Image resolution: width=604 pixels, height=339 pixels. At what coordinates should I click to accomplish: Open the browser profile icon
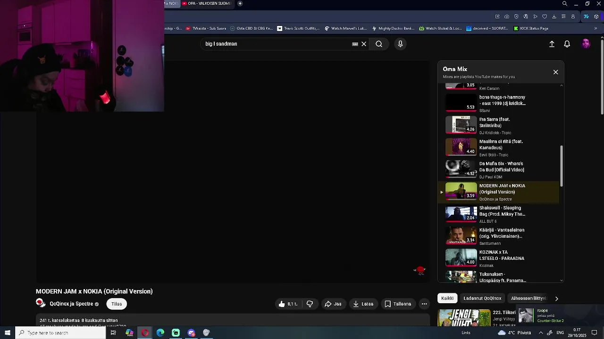pyautogui.click(x=573, y=16)
